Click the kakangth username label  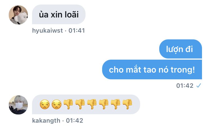coord(46,121)
